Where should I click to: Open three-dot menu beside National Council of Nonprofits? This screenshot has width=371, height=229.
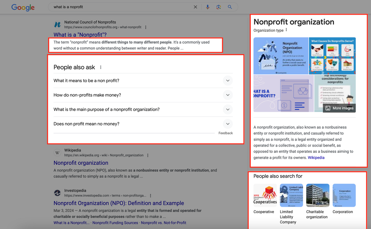pyautogui.click(x=146, y=27)
